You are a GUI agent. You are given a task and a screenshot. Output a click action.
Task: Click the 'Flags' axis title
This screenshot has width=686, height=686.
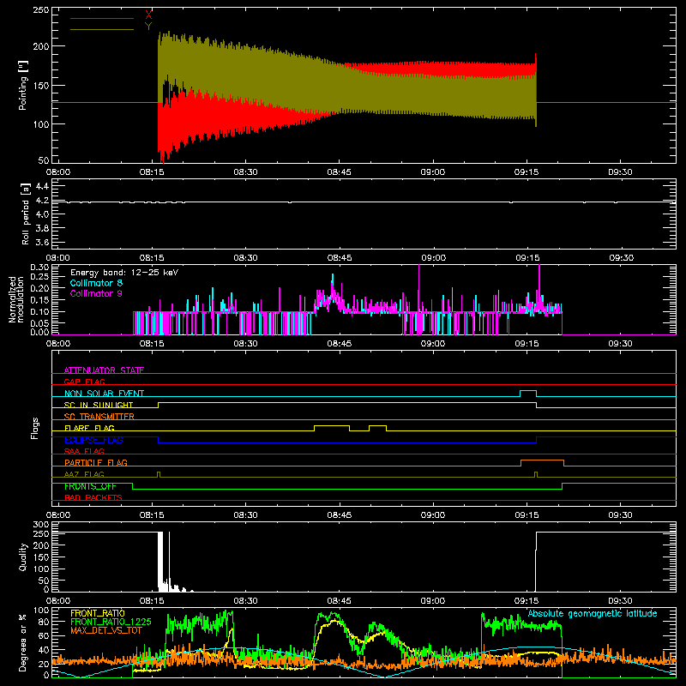click(34, 428)
